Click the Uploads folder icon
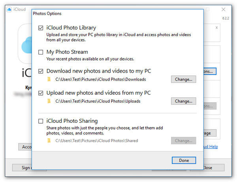The height and width of the screenshot is (182, 237). [x=49, y=101]
